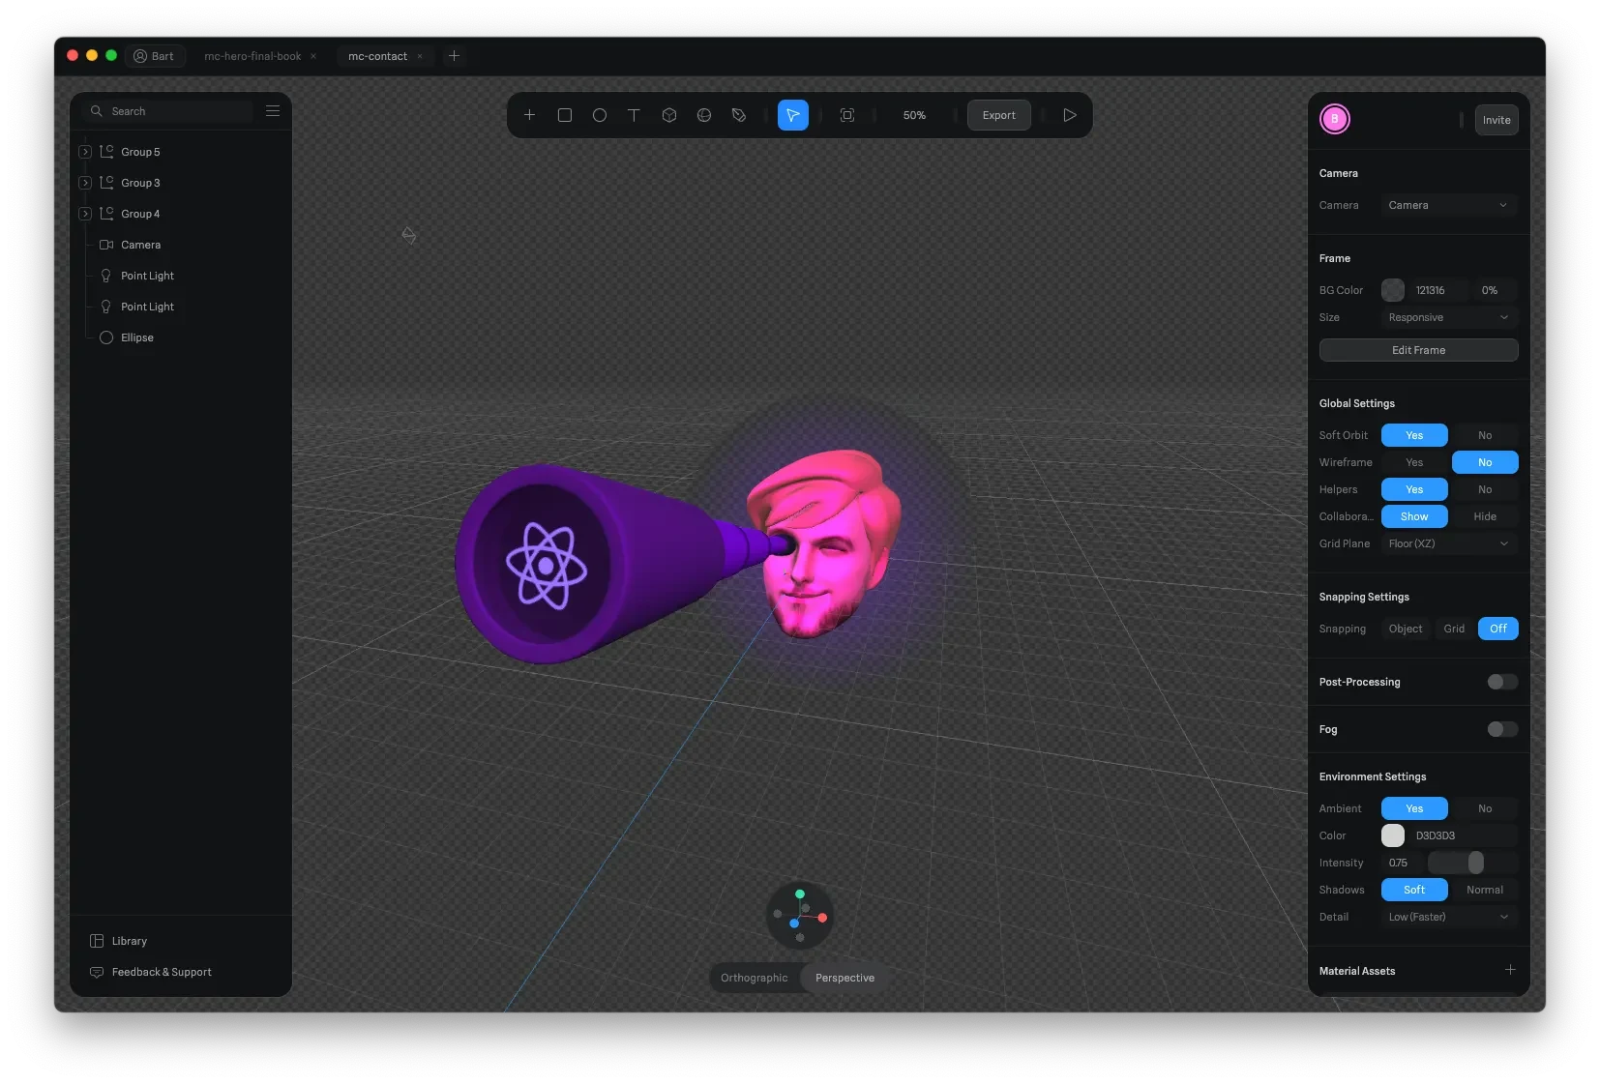
Task: Switch to mc-hero-final-book tab
Action: click(x=252, y=56)
